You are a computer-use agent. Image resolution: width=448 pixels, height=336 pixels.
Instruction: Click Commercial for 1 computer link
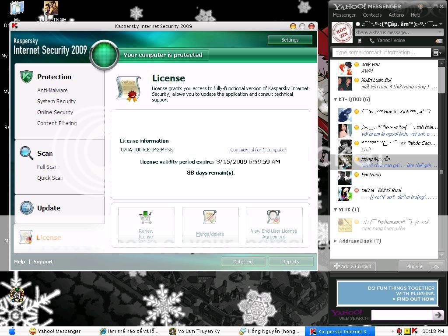pyautogui.click(x=258, y=150)
